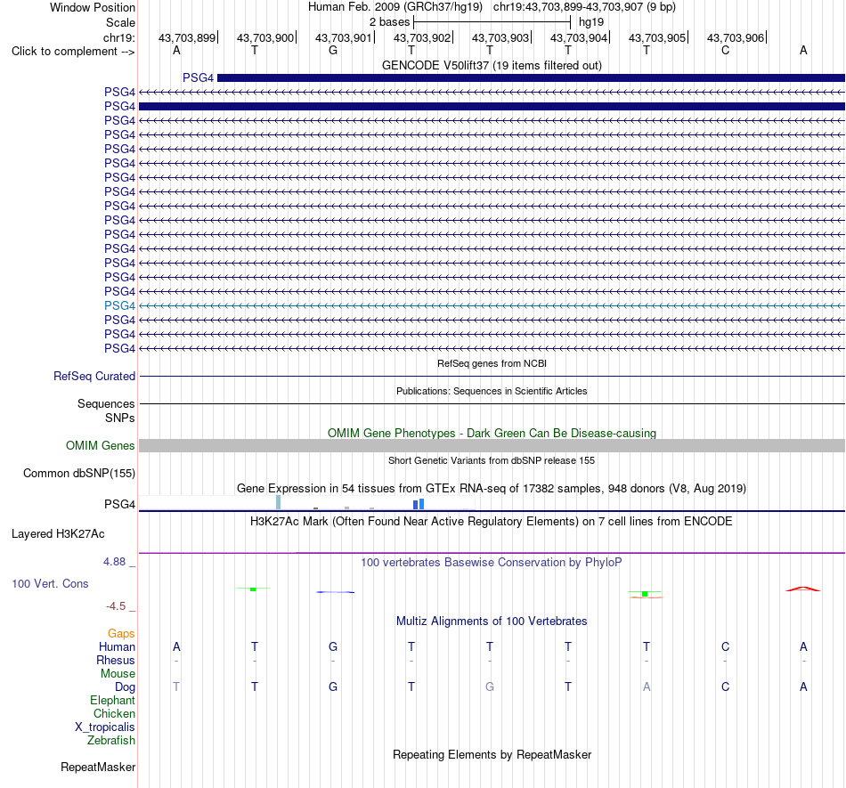Click the gray T in the Dog alignment row
The image size is (846, 788).
[176, 686]
